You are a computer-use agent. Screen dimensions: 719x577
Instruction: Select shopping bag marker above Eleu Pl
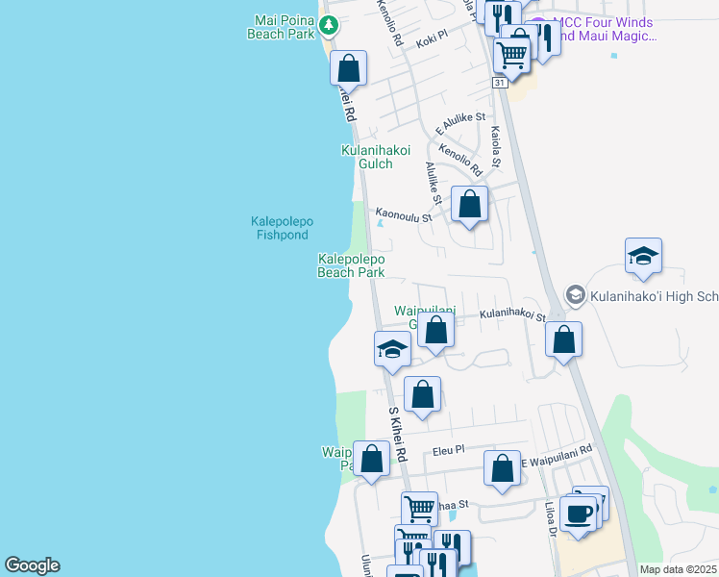click(x=422, y=394)
